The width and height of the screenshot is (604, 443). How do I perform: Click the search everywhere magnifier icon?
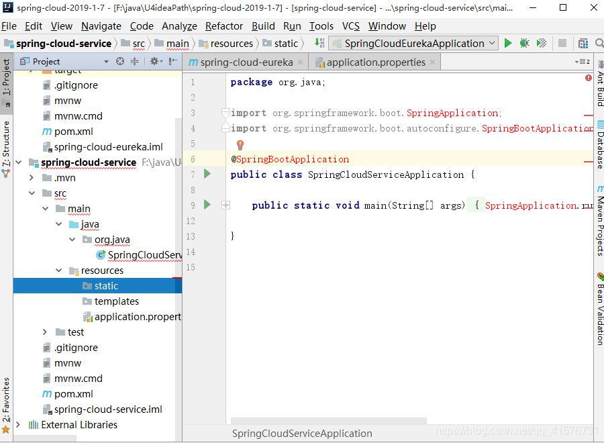599,43
